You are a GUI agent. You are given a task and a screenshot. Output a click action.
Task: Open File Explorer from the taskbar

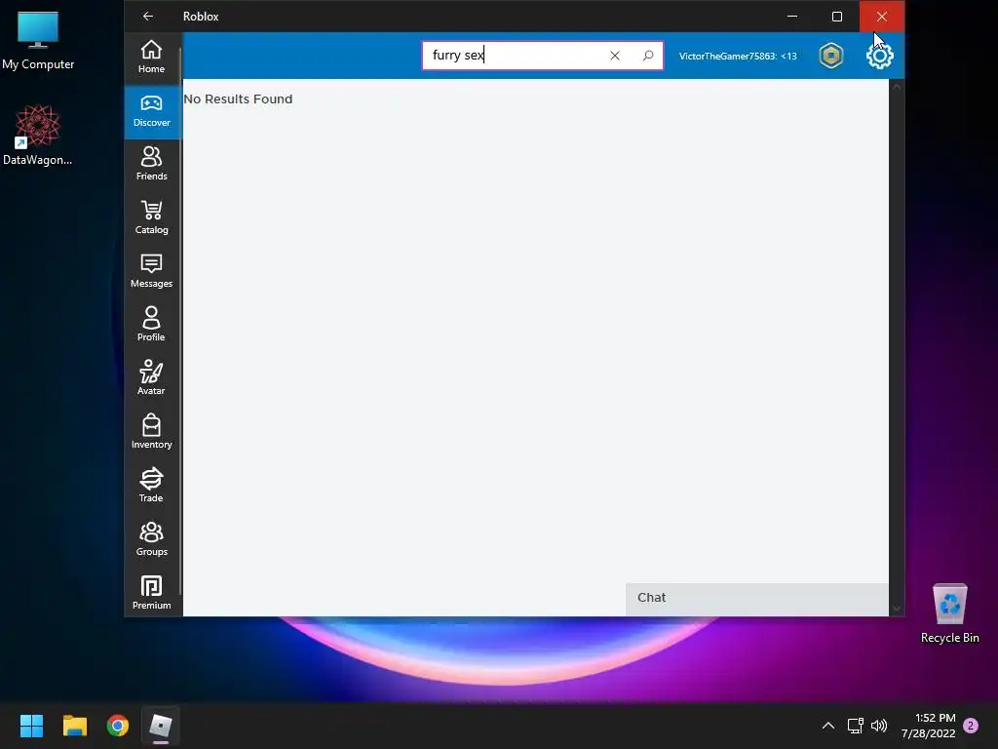coord(74,726)
